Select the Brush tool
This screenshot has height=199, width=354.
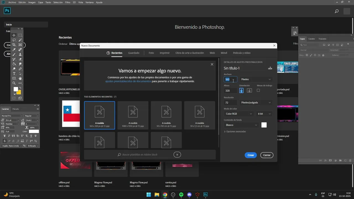(x=14, y=54)
